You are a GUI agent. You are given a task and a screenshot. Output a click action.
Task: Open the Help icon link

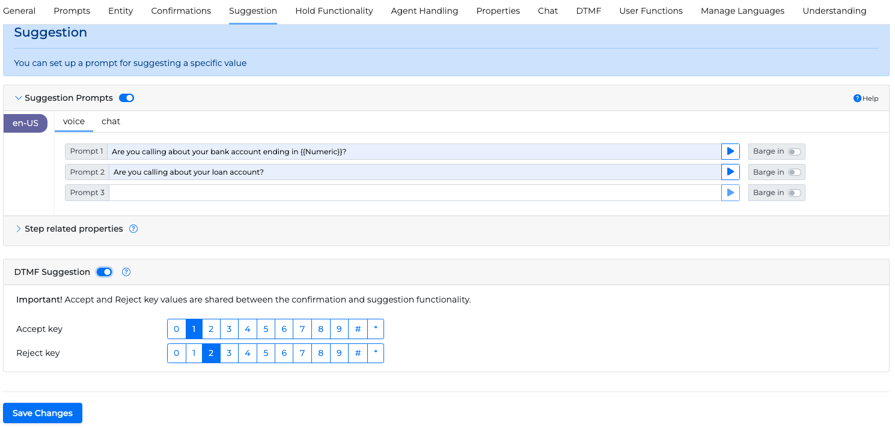857,98
